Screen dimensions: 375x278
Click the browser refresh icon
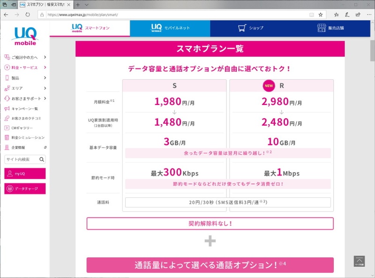pyautogui.click(x=28, y=15)
